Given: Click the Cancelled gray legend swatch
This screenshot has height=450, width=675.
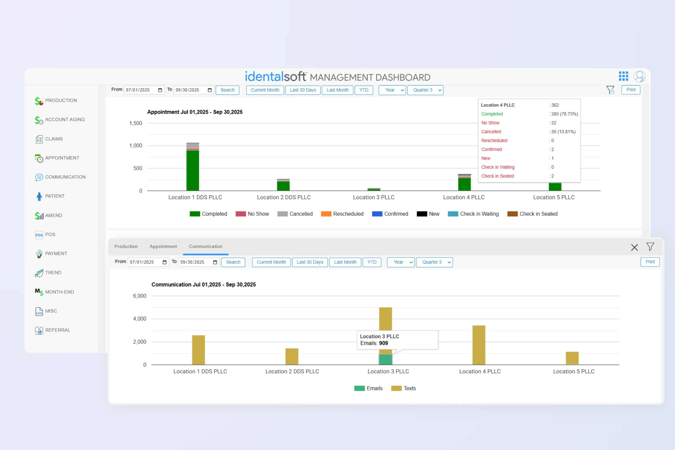Looking at the screenshot, I should (282, 214).
